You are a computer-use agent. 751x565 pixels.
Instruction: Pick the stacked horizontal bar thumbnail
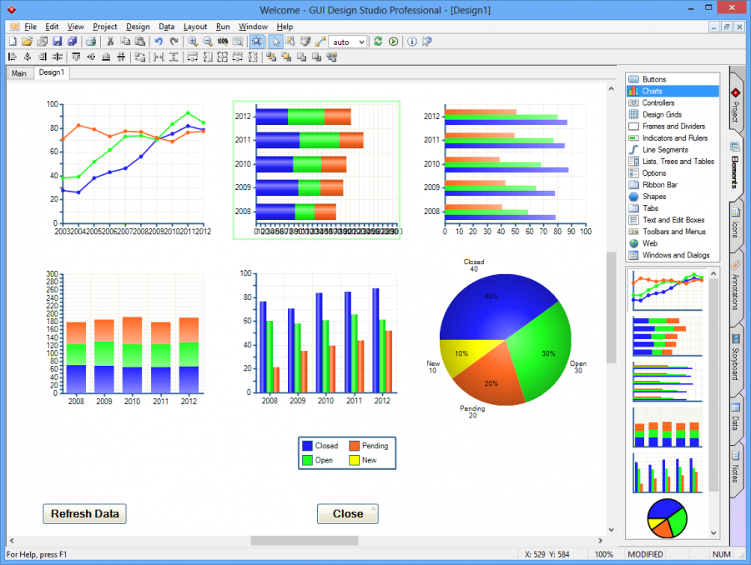[x=668, y=337]
